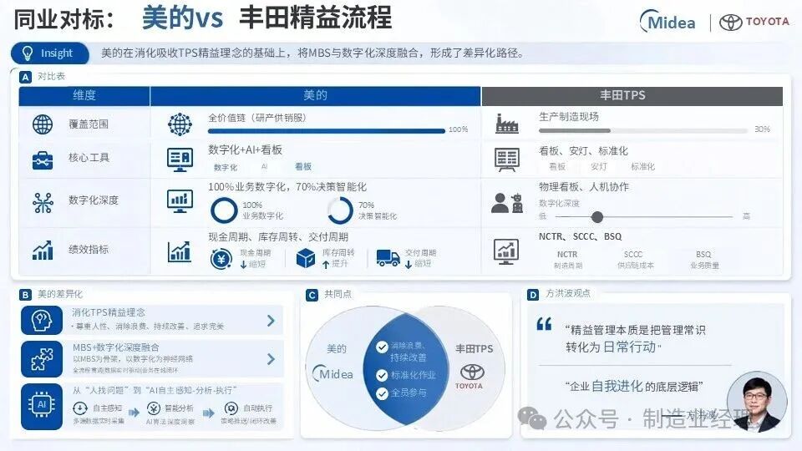Click the dotted globe icon beside 全价值链
This screenshot has width=802, height=451.
[x=180, y=124]
